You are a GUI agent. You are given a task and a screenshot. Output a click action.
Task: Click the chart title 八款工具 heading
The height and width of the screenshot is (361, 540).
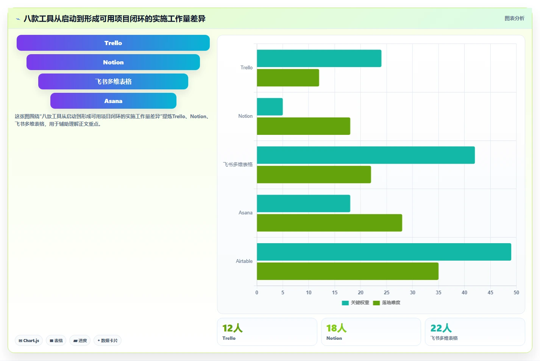coord(114,19)
